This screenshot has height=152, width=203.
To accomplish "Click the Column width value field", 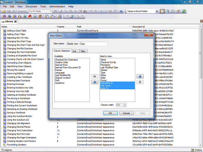I will coord(120,105).
